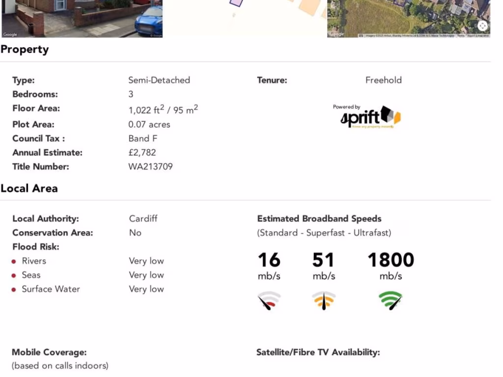The height and width of the screenshot is (377, 503).
Task: Click the Mobile Coverage heading
Action: click(49, 352)
